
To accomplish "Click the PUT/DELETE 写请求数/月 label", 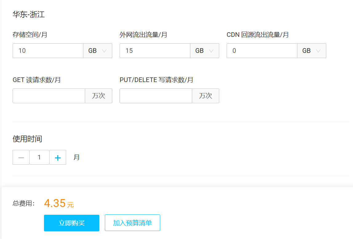I will pos(157,80).
